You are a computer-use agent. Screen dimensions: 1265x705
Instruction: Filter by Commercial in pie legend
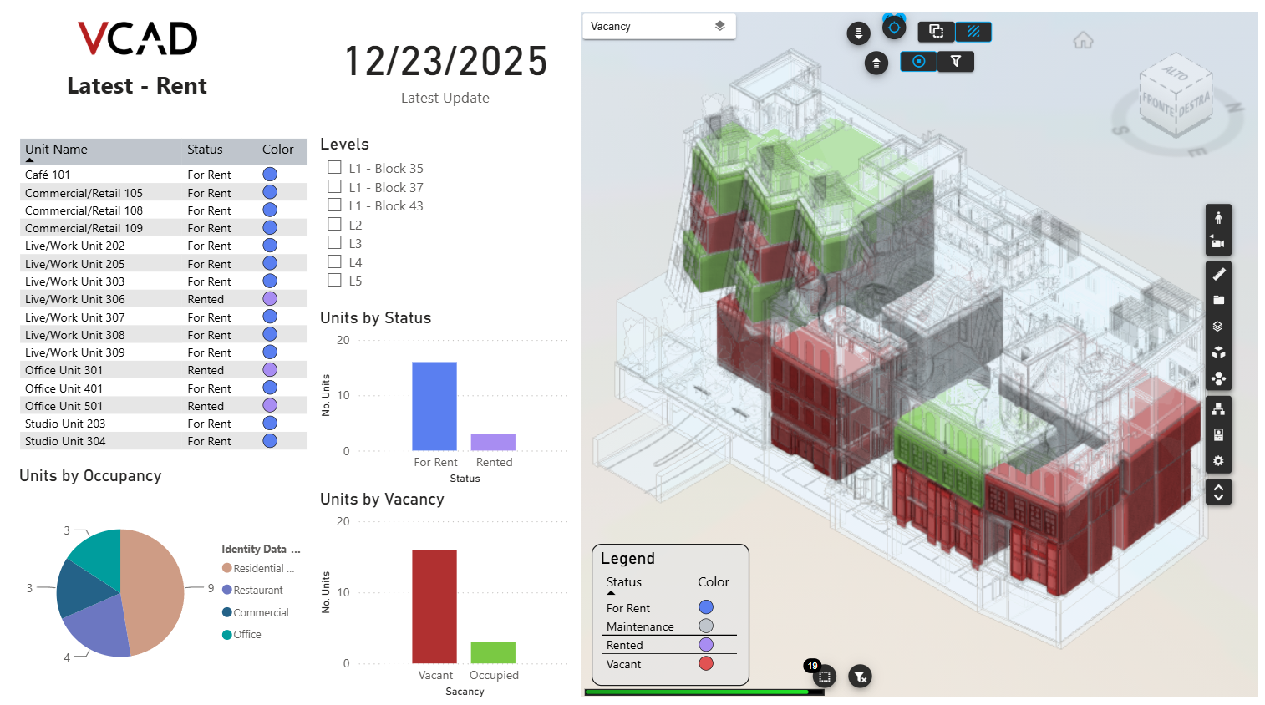tap(255, 612)
